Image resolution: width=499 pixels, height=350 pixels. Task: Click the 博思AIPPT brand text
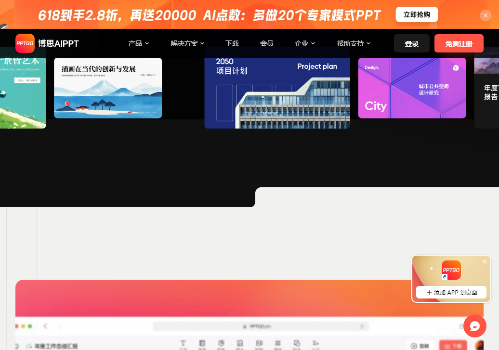[59, 44]
